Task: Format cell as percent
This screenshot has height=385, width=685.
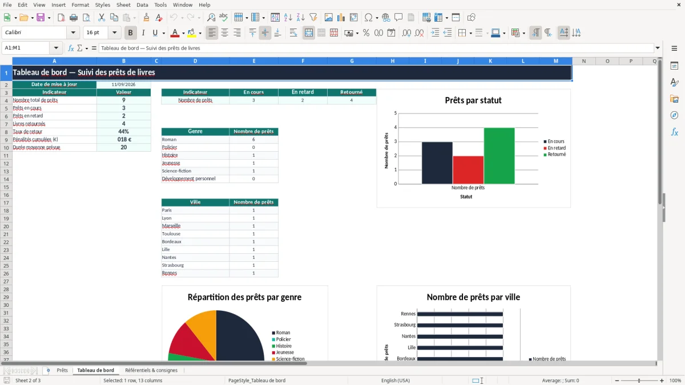Action: point(366,33)
